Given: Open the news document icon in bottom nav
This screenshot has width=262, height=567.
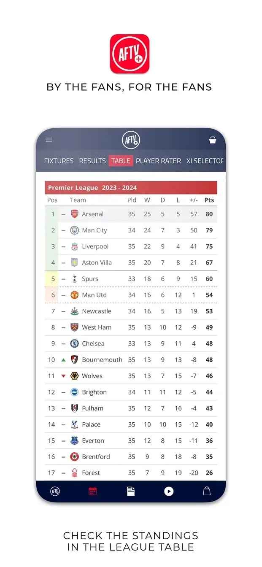Looking at the screenshot, I should (x=131, y=491).
